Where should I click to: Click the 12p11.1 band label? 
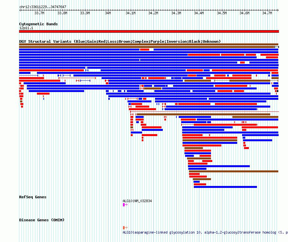coord(26,28)
